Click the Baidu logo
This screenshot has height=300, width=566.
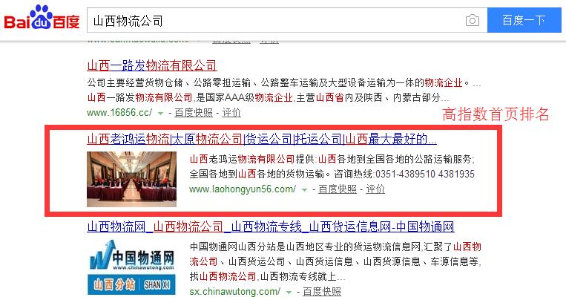pos(42,18)
